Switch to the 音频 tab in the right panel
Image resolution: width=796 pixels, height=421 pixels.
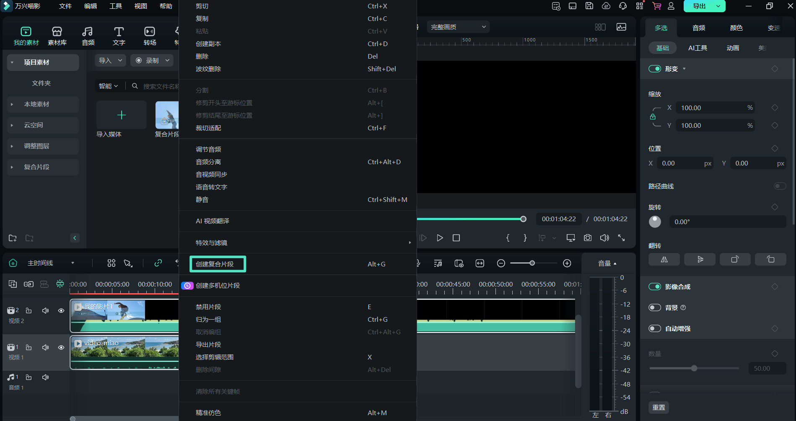coord(698,28)
